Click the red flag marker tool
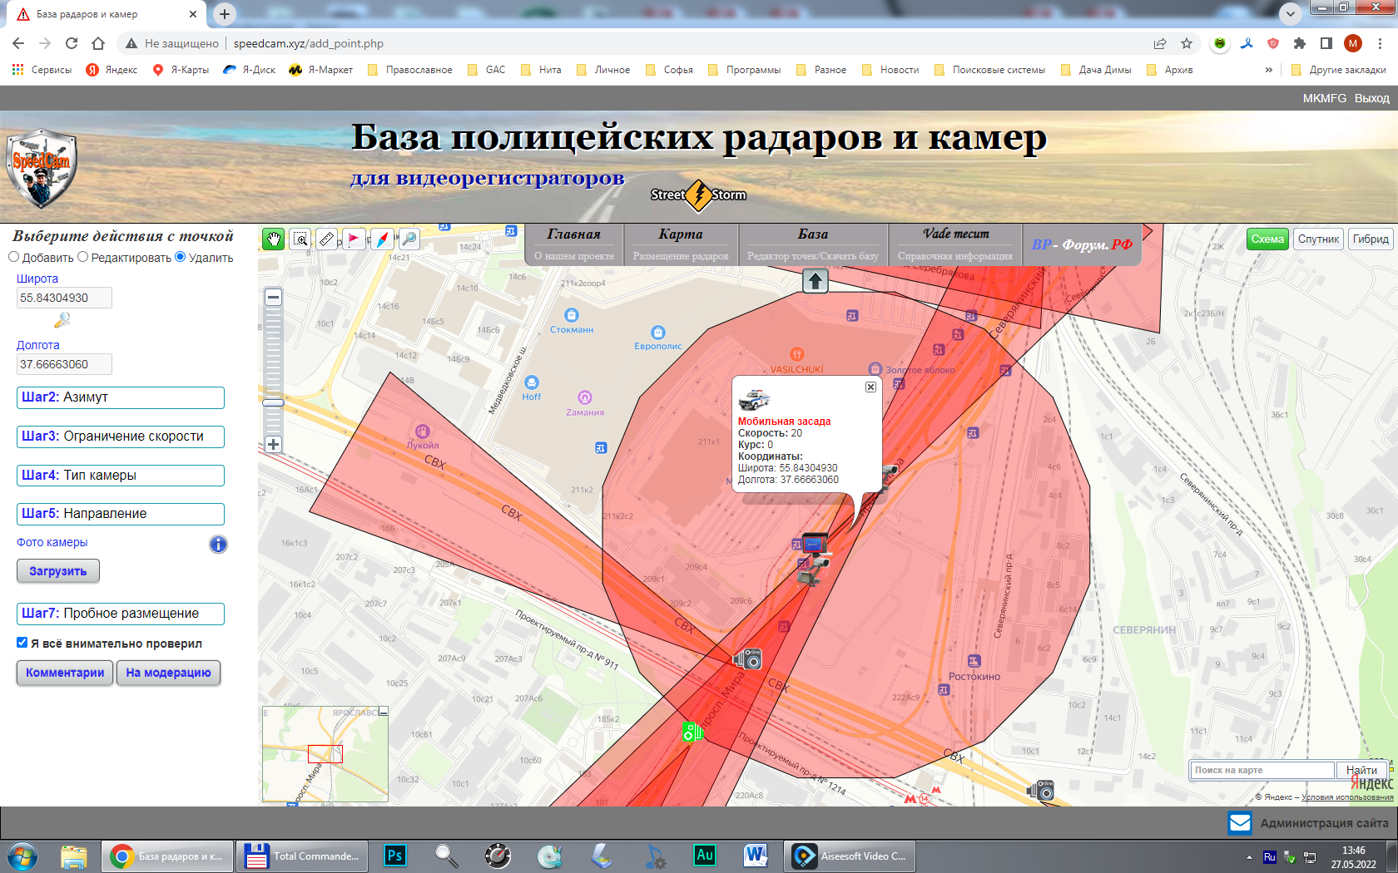Viewport: 1398px width, 873px height. tap(354, 239)
